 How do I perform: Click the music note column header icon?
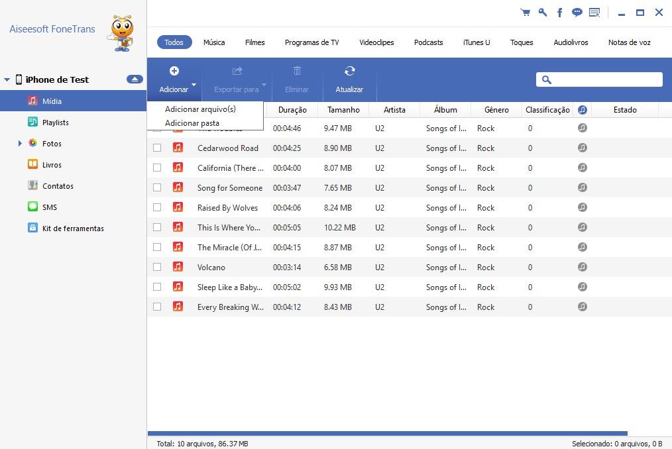pos(582,110)
